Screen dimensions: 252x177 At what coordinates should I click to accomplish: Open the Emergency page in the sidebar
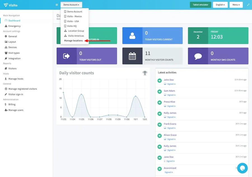(x=14, y=26)
